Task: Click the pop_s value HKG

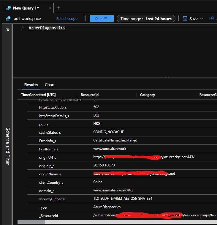Action: [x=97, y=124]
